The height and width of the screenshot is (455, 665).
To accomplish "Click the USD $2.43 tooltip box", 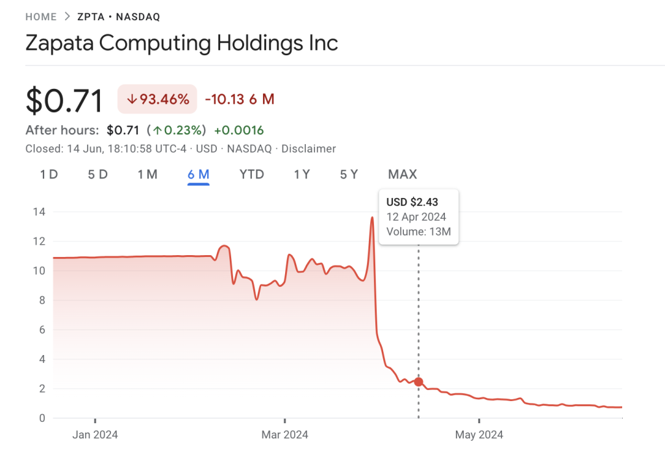I will pos(418,217).
